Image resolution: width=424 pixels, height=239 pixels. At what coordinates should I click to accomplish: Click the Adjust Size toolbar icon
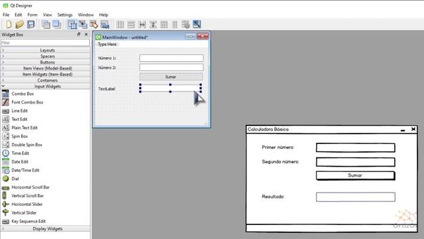point(197,25)
